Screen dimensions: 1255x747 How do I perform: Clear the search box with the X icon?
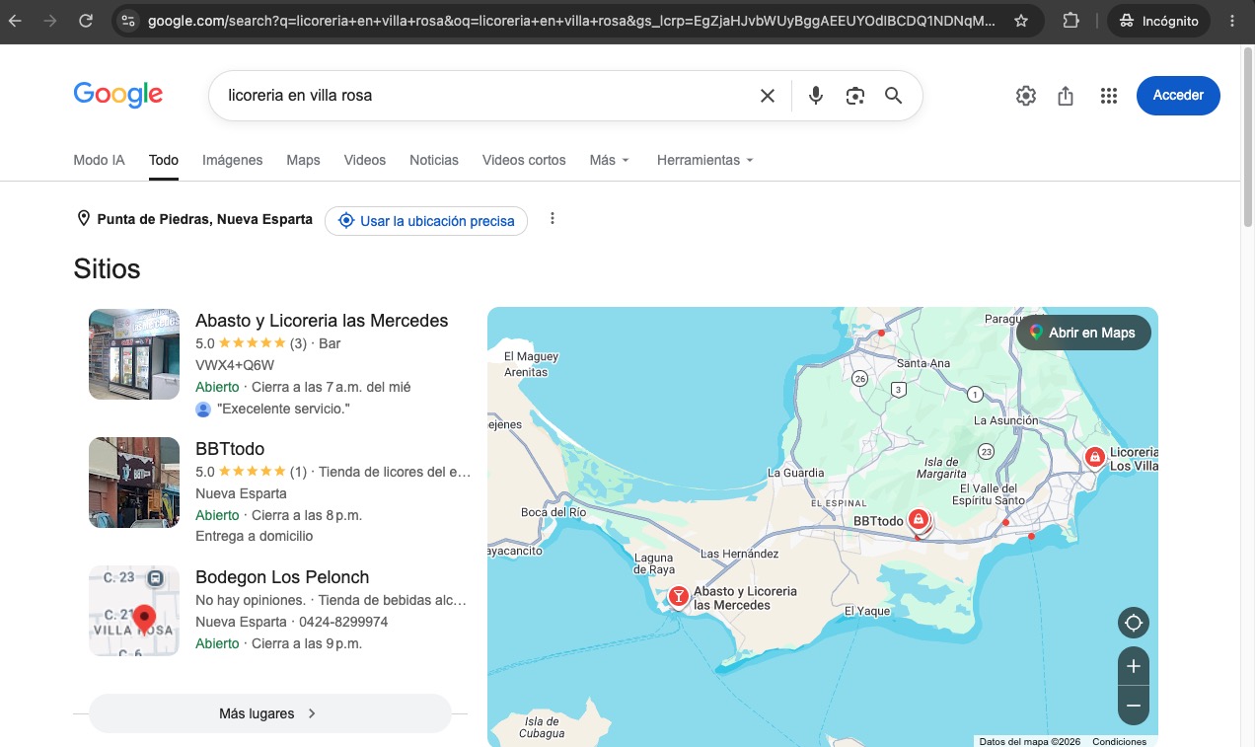click(x=767, y=96)
